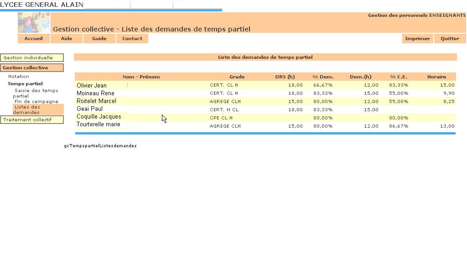Click the Grade column header
The width and height of the screenshot is (467, 279).
tap(237, 77)
